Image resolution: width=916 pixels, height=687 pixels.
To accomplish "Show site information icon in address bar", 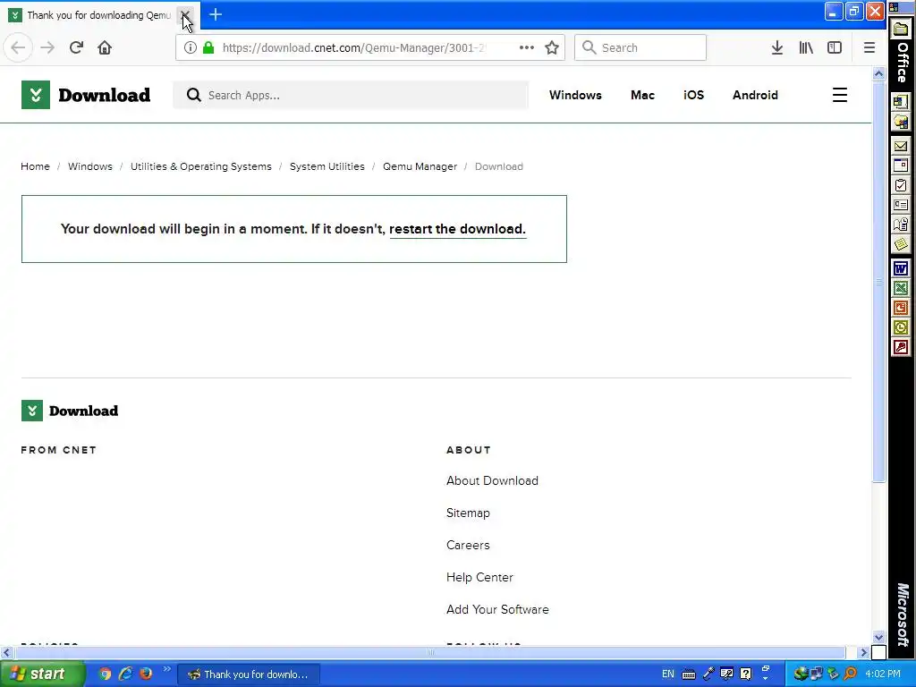I will coord(190,47).
